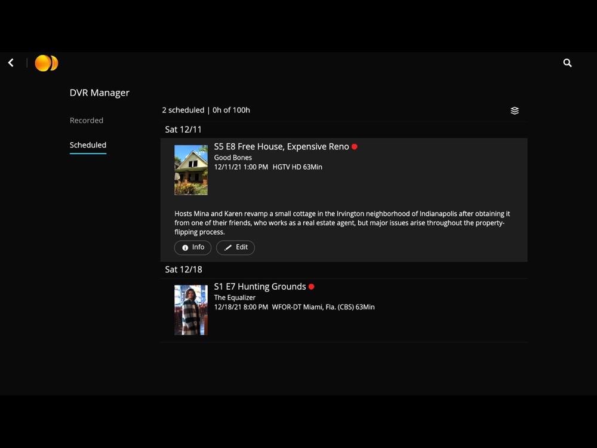Viewport: 597px width, 448px height.
Task: Open Info for Good Bones recording
Action: pyautogui.click(x=193, y=248)
